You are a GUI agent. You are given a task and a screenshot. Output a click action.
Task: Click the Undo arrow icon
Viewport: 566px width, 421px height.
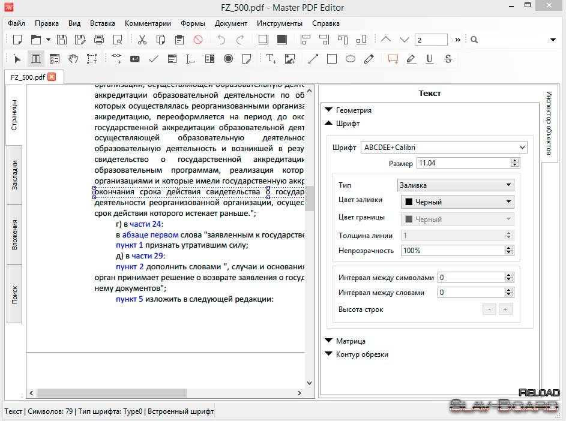(221, 40)
